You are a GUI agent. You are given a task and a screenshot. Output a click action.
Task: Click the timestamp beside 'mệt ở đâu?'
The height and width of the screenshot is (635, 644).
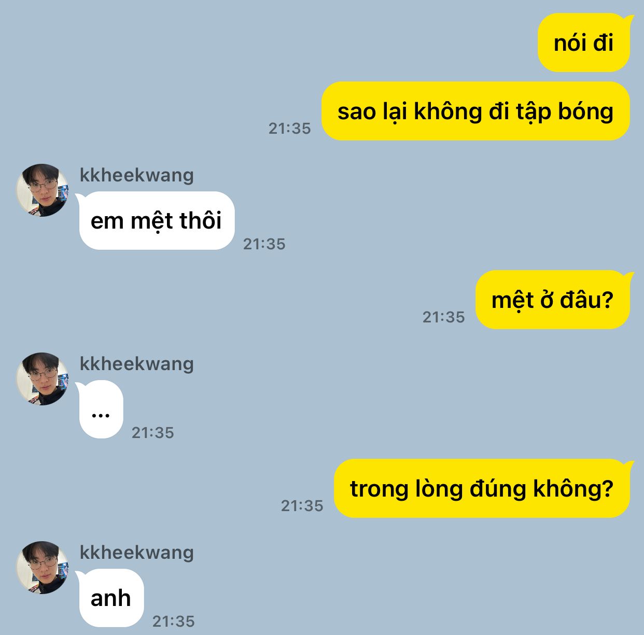click(x=444, y=317)
